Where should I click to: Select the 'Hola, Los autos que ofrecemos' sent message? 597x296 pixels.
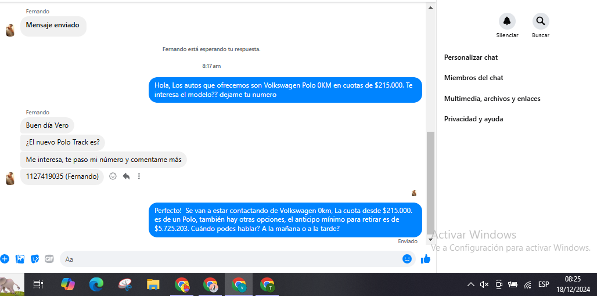pyautogui.click(x=285, y=90)
